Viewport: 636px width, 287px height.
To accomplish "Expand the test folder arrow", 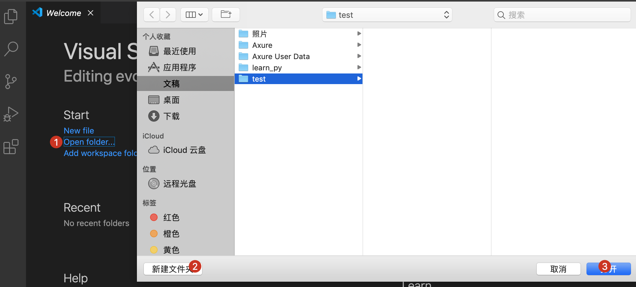I will pos(359,78).
